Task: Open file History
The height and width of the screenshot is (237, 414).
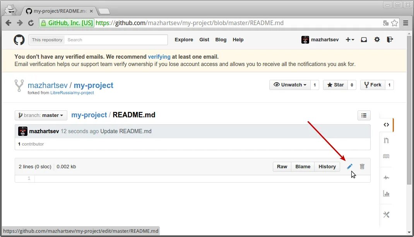Action: click(327, 166)
